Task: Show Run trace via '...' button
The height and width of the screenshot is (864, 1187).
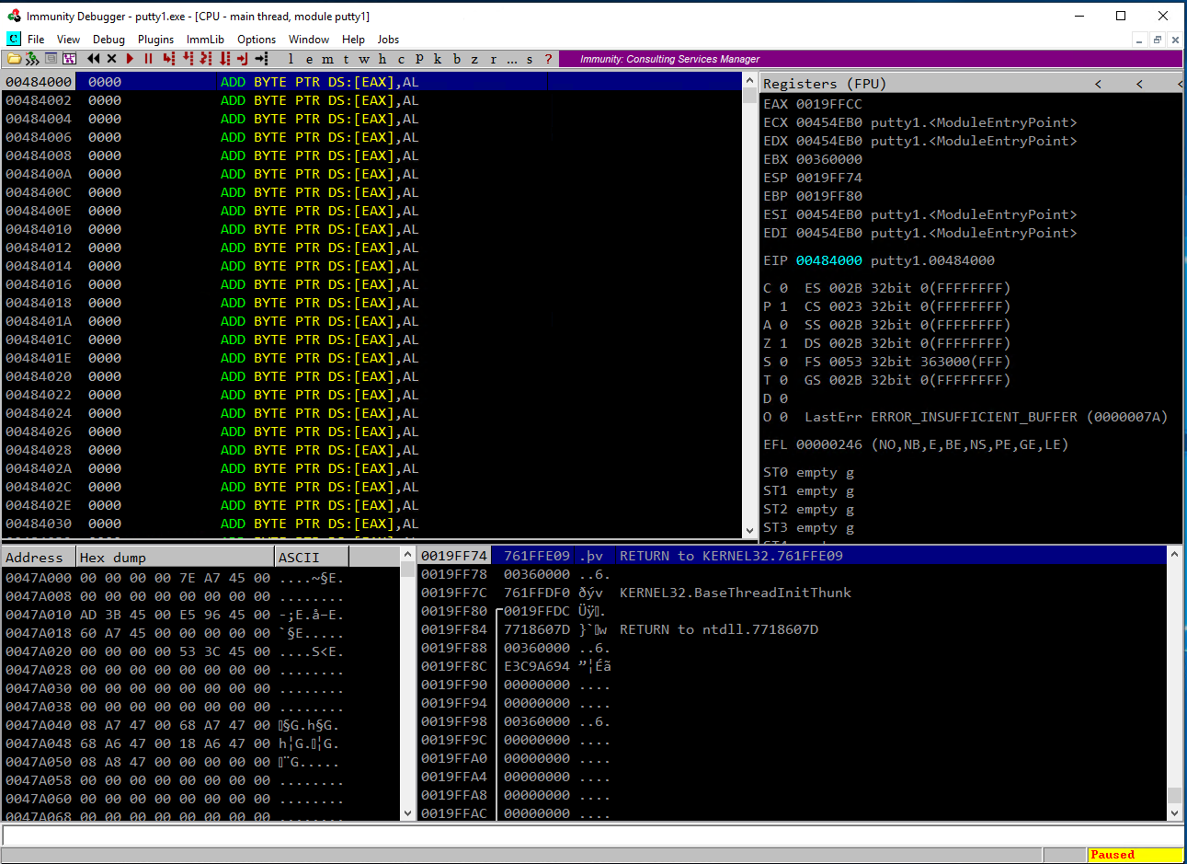Action: pyautogui.click(x=512, y=59)
